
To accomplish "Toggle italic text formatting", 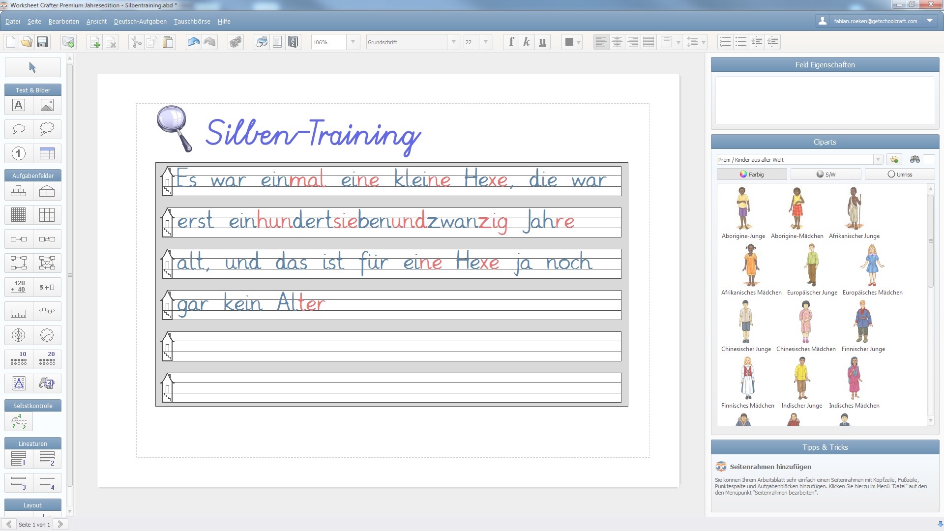I will click(527, 42).
